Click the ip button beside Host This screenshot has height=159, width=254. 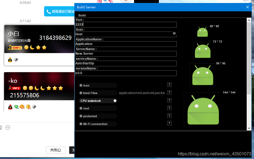tap(174, 33)
